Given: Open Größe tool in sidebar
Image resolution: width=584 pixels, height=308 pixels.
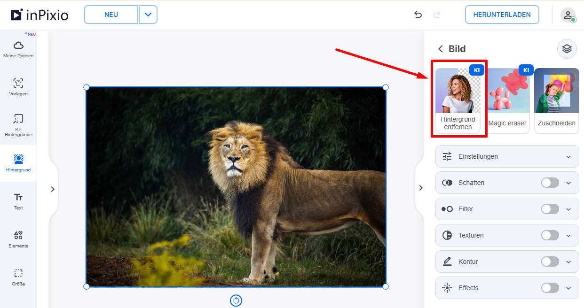Looking at the screenshot, I should (x=18, y=277).
